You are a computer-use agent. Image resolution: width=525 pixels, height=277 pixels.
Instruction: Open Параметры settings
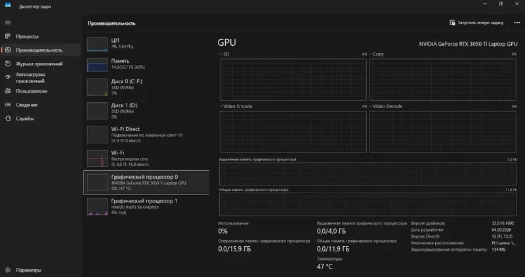point(40,270)
